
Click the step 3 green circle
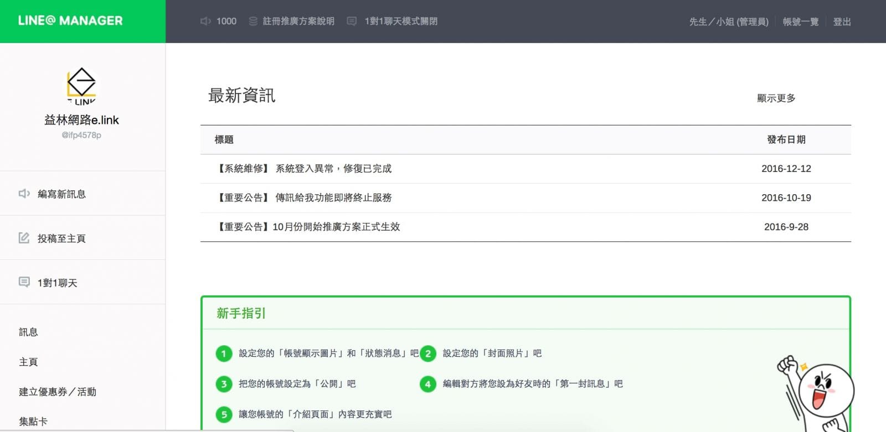coord(224,384)
